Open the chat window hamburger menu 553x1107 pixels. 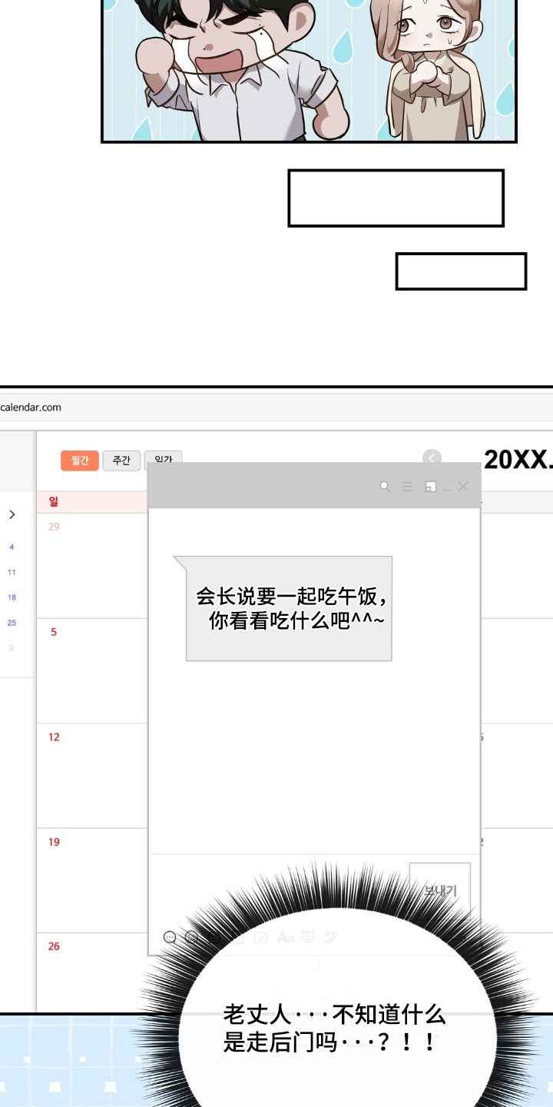(x=407, y=487)
